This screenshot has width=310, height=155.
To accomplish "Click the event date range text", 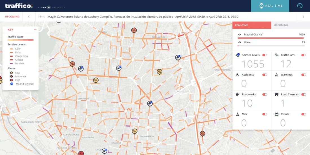I will tap(207, 17).
